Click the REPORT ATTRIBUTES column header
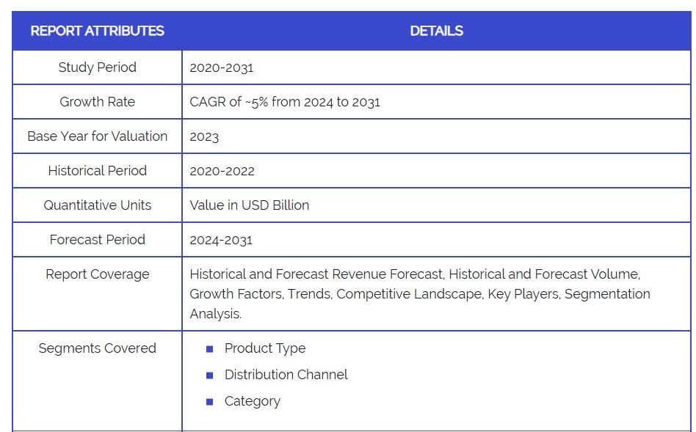The width and height of the screenshot is (696, 432). pos(97,31)
